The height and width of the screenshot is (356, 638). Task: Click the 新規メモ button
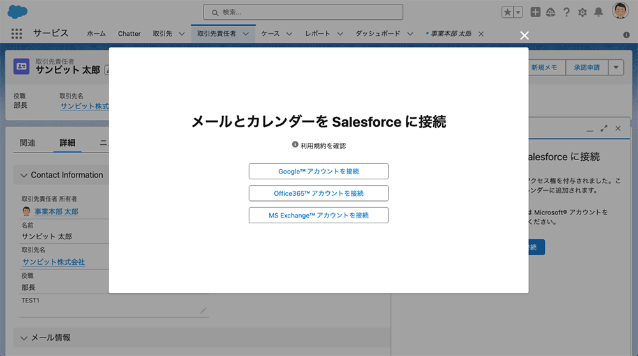click(544, 68)
